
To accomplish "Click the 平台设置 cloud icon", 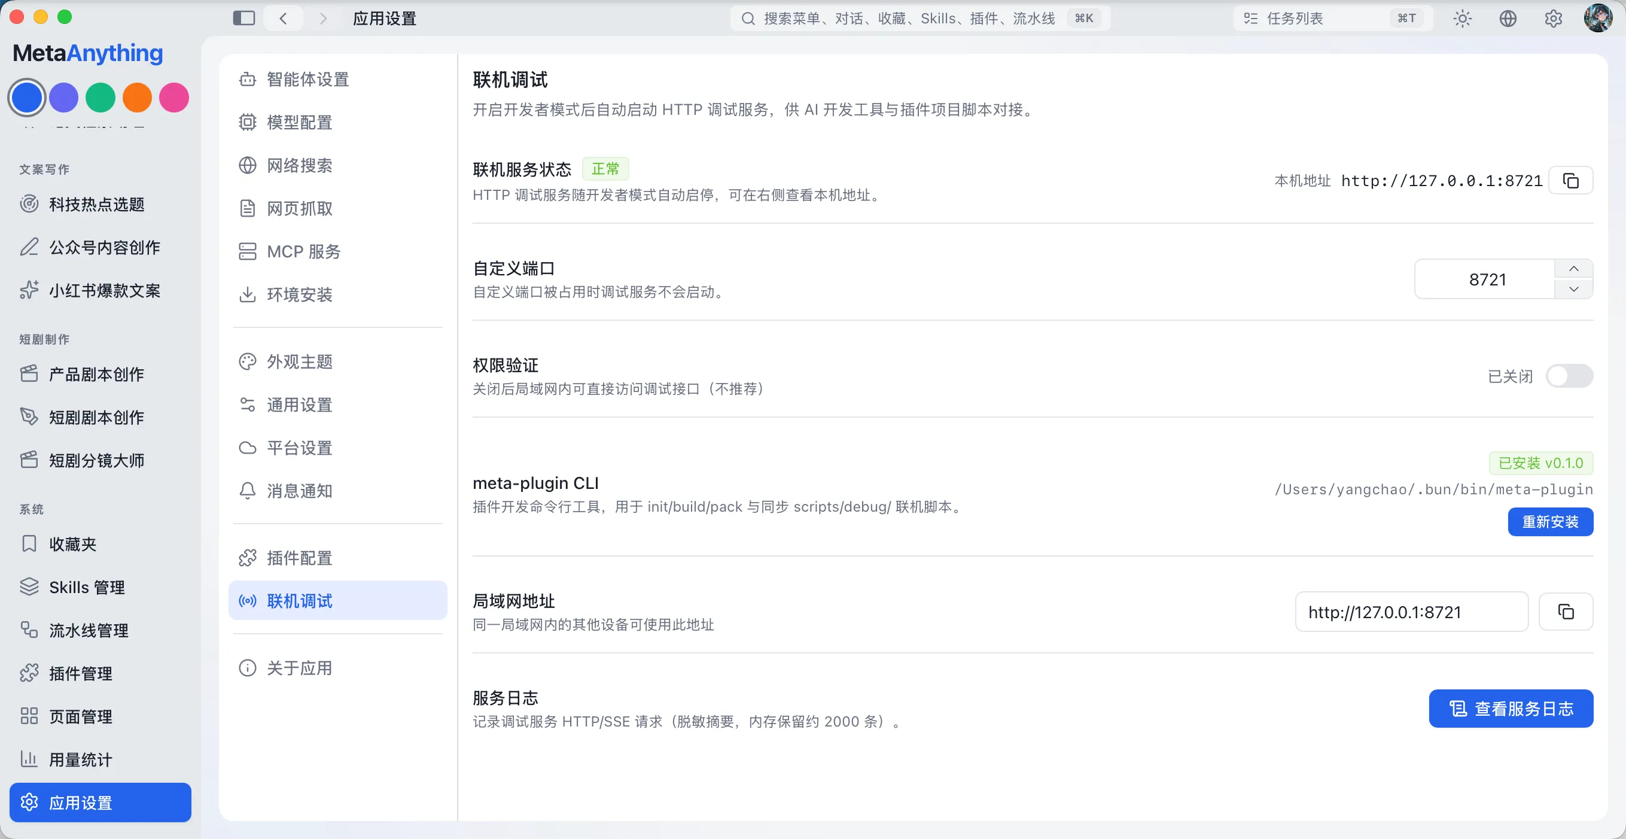I will (x=248, y=448).
